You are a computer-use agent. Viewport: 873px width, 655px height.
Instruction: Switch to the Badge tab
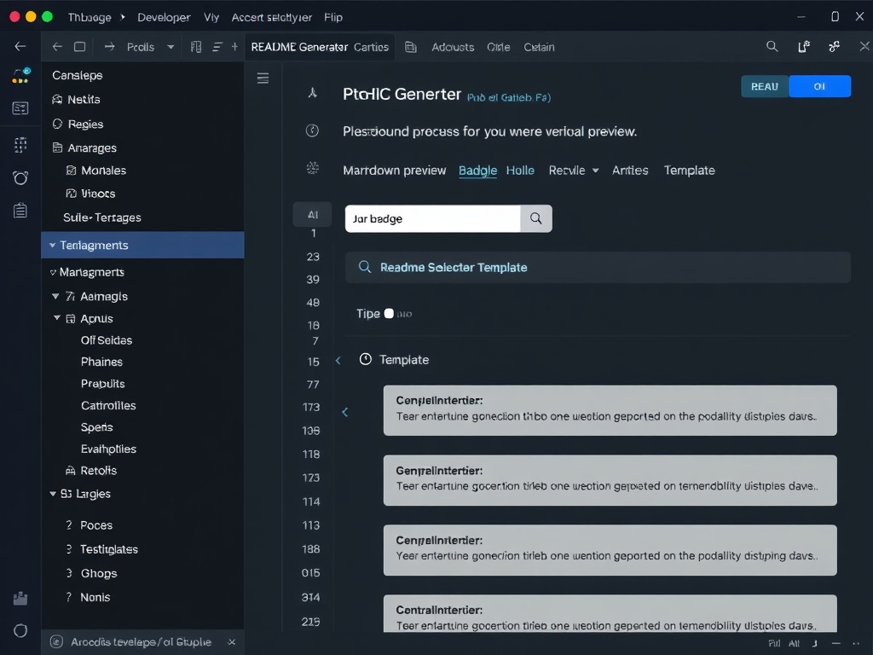[477, 170]
